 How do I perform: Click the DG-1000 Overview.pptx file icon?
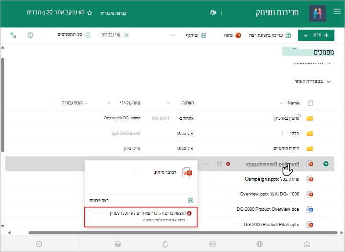(310, 194)
